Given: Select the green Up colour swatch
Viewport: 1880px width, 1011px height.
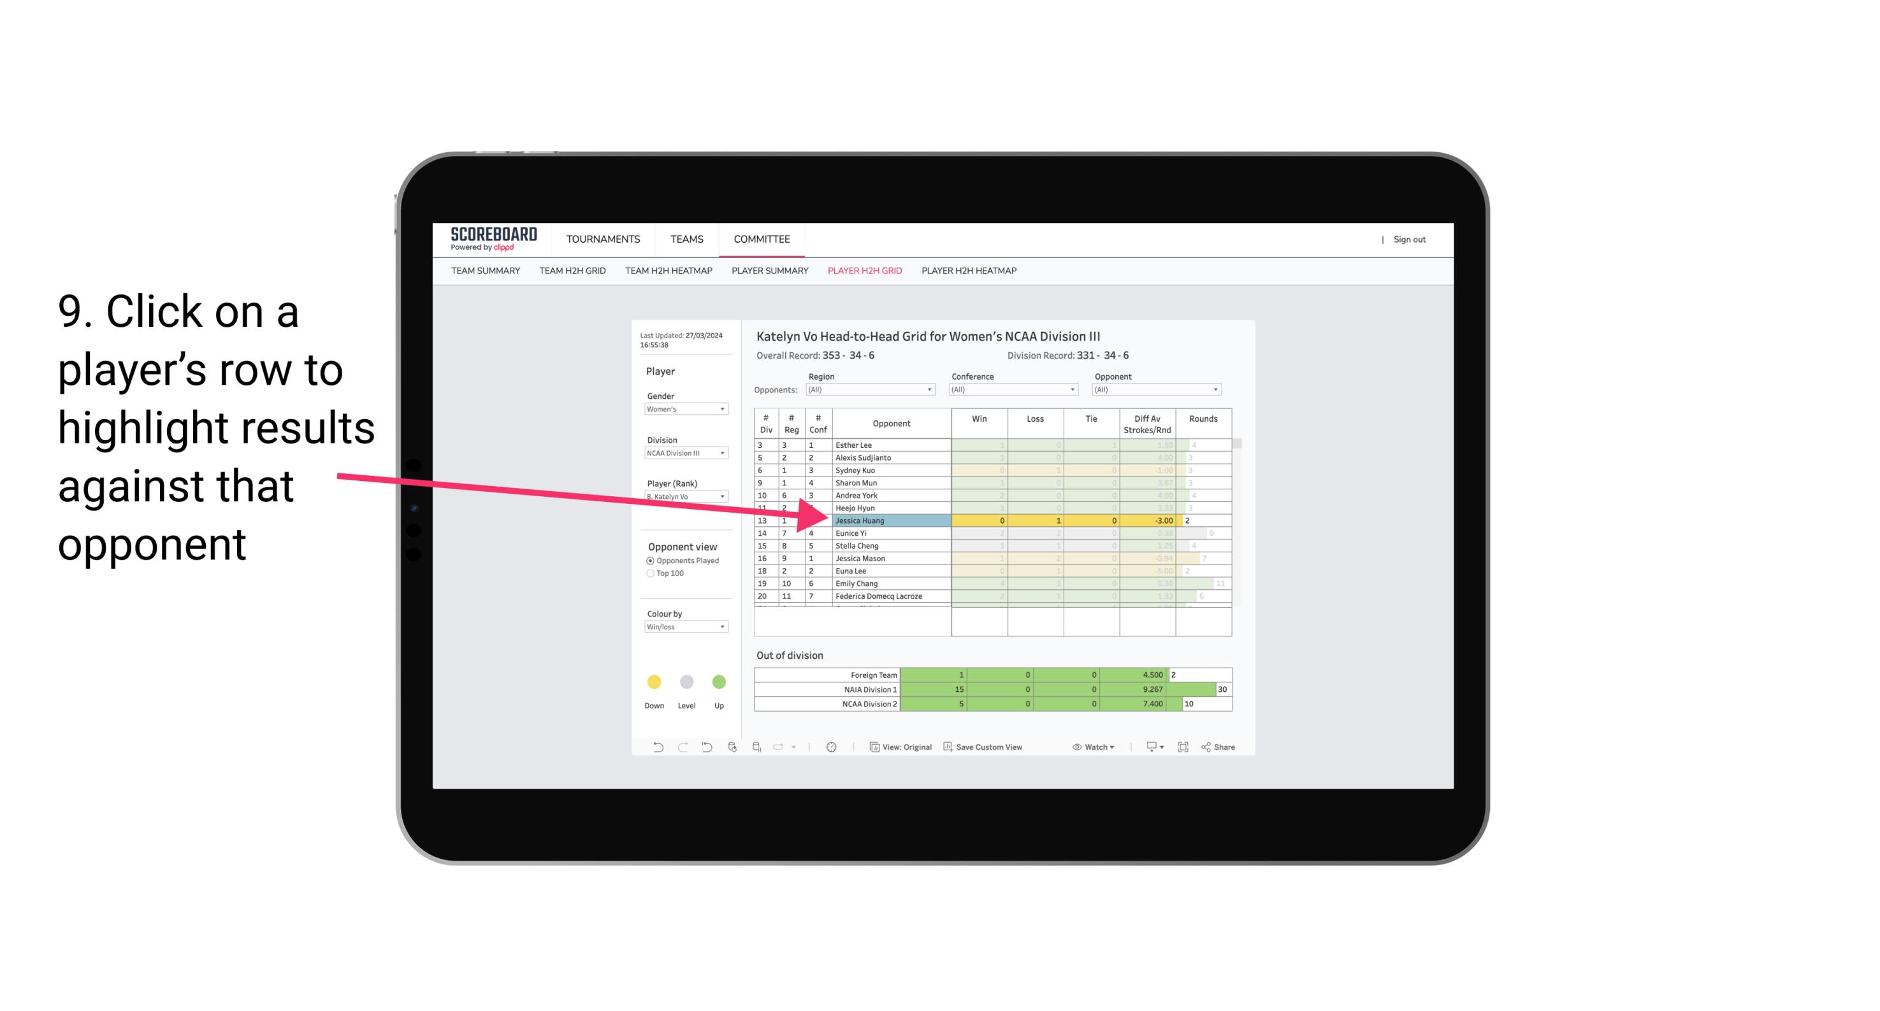Looking at the screenshot, I should [x=718, y=681].
